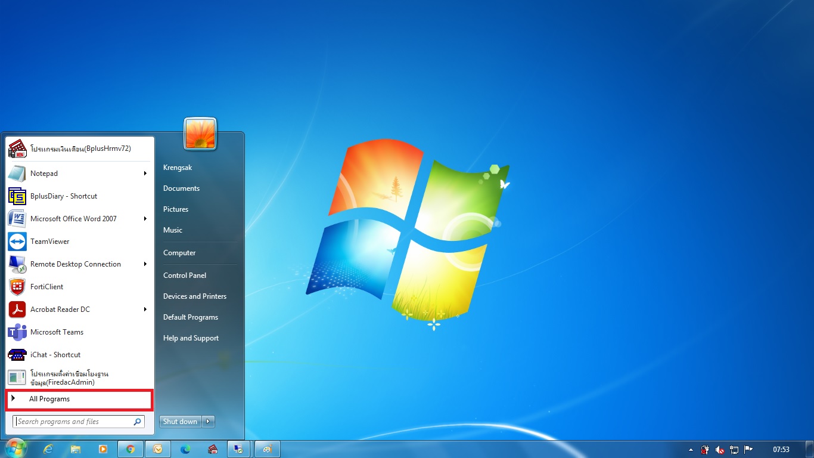Open the Action Center flag icon
Screen dimensions: 814x458
[x=748, y=450]
